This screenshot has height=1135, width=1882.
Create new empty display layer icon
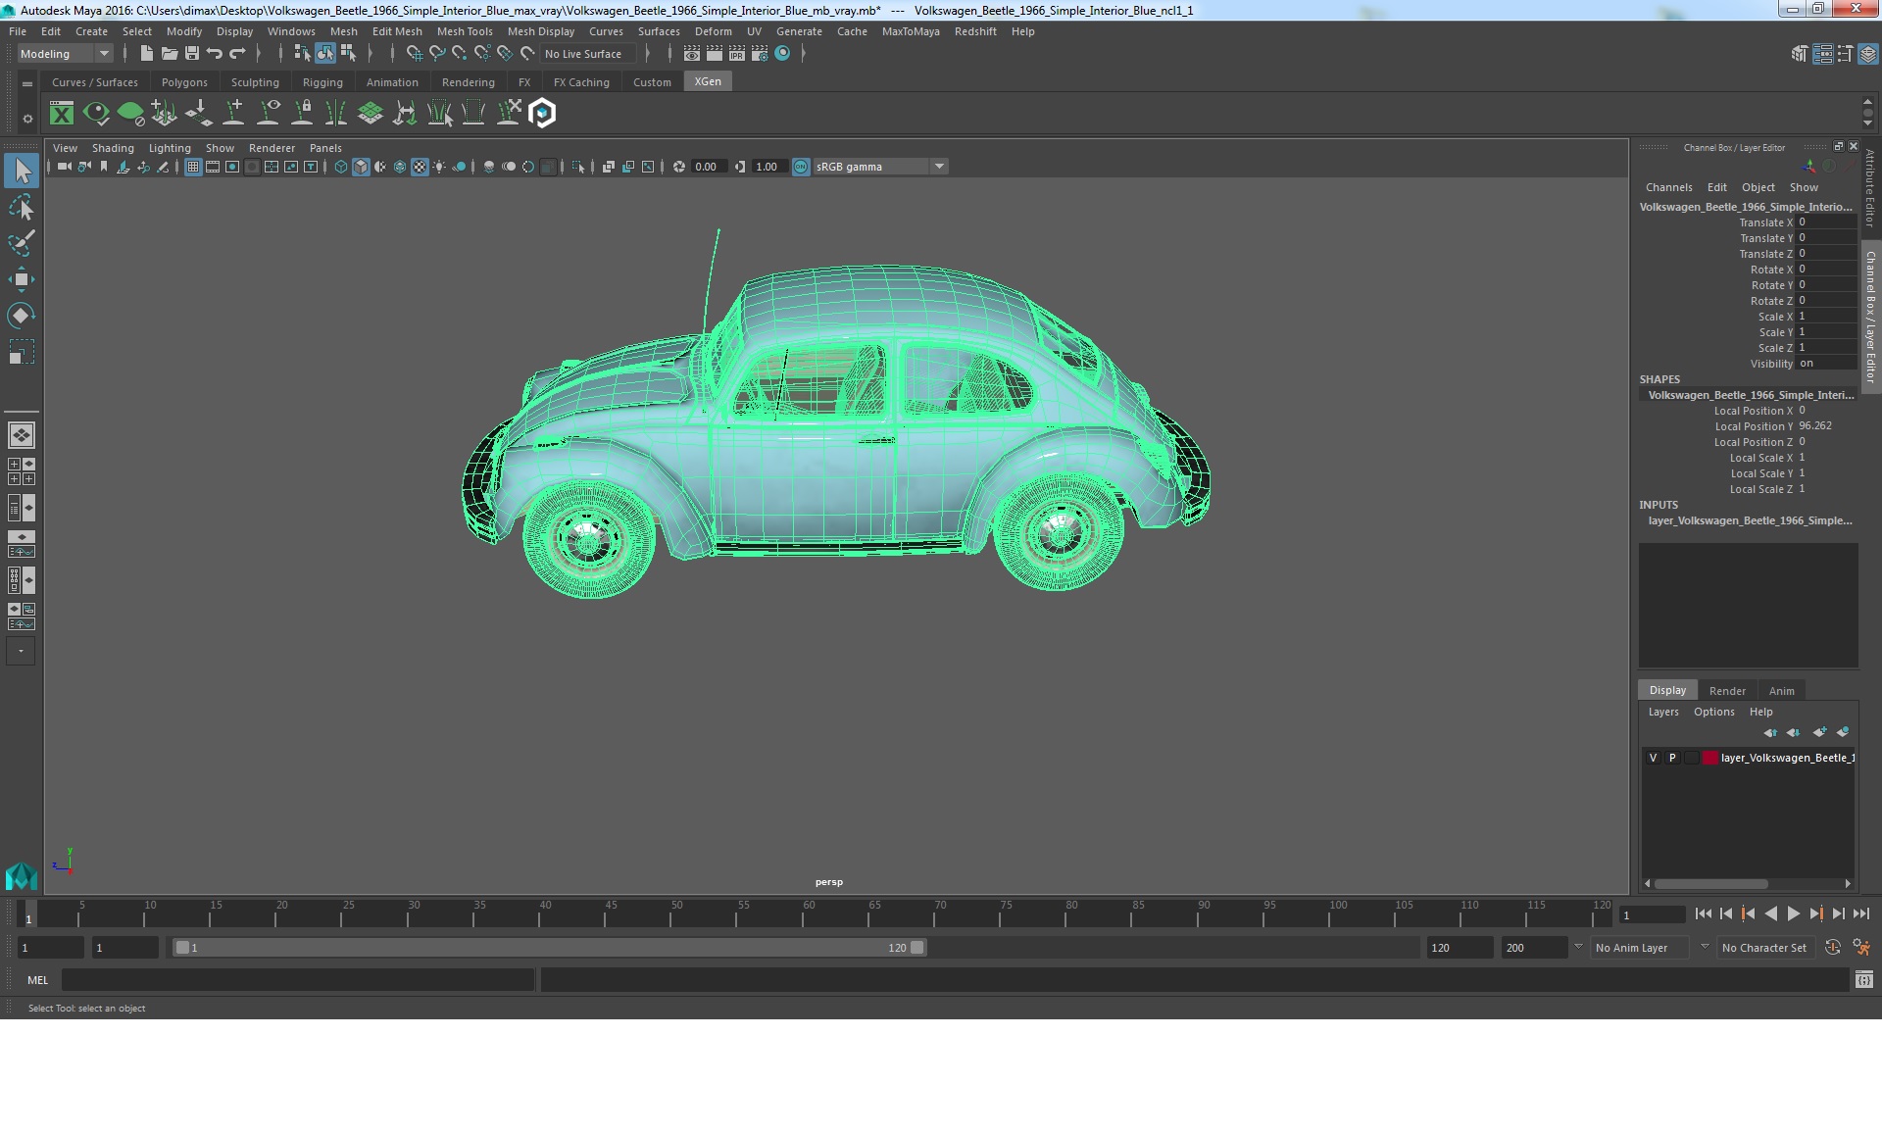(1819, 732)
